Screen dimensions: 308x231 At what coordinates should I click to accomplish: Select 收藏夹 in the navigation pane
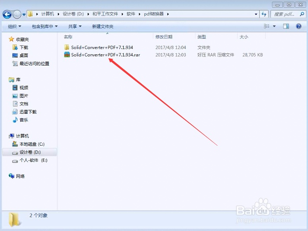tap(22, 39)
